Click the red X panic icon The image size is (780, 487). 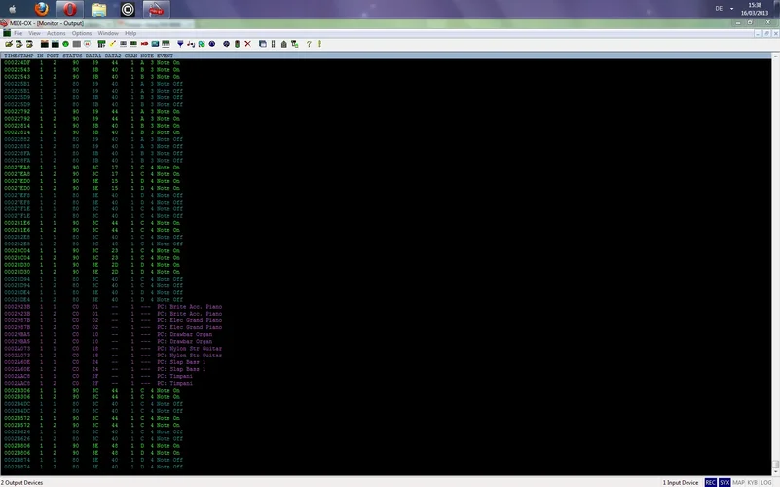tap(247, 44)
